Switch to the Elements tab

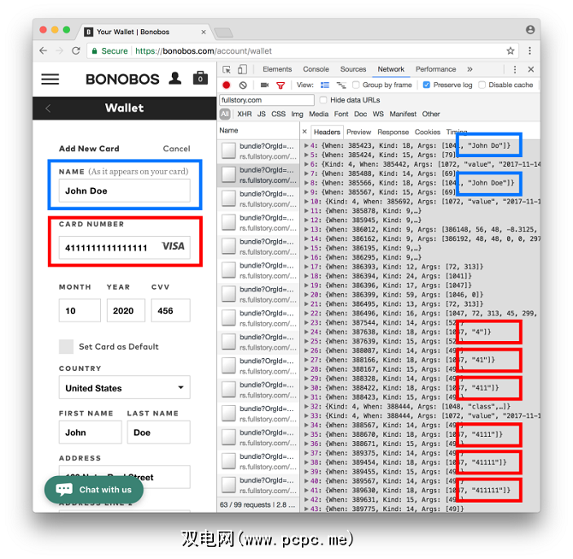[x=277, y=69]
